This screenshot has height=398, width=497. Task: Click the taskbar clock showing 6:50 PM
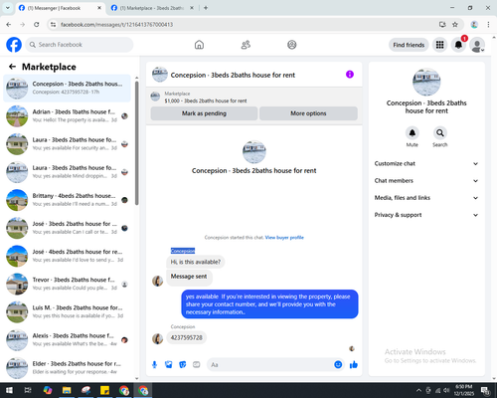pyautogui.click(x=463, y=390)
